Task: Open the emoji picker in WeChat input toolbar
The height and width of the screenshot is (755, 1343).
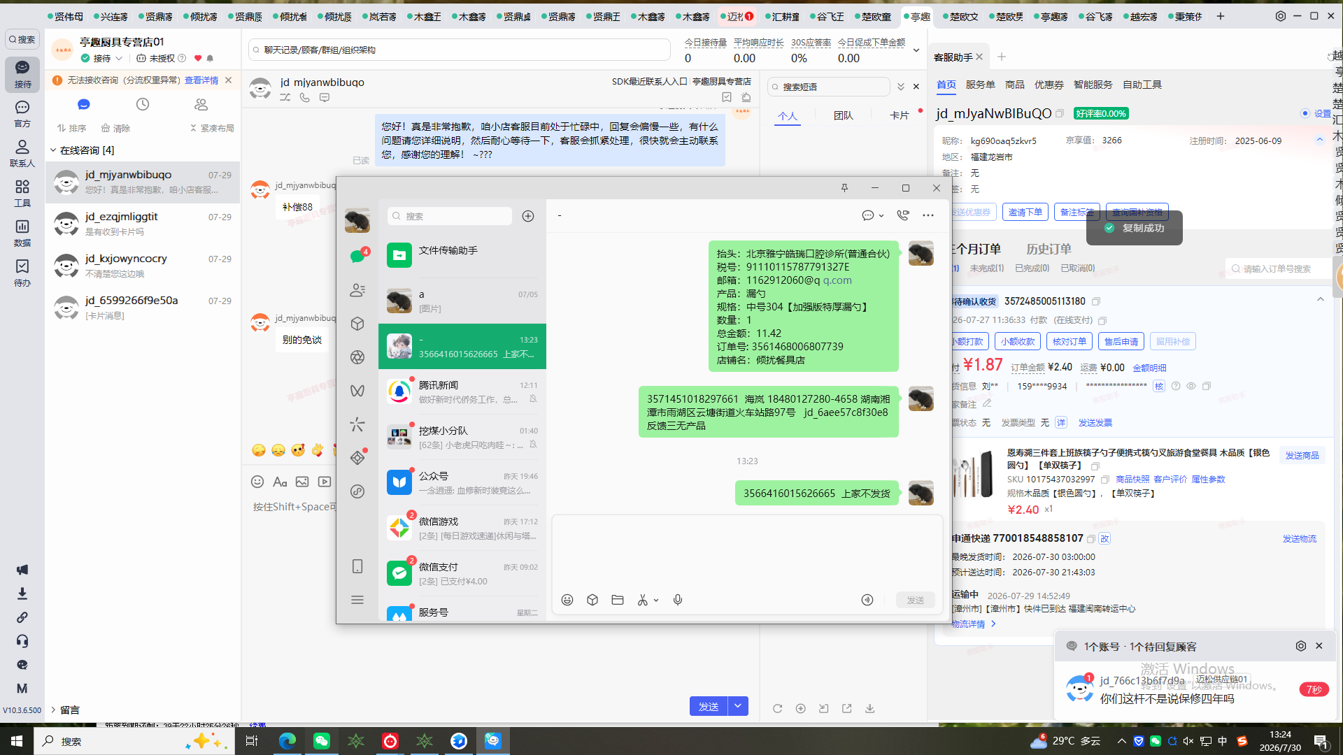Action: (567, 600)
